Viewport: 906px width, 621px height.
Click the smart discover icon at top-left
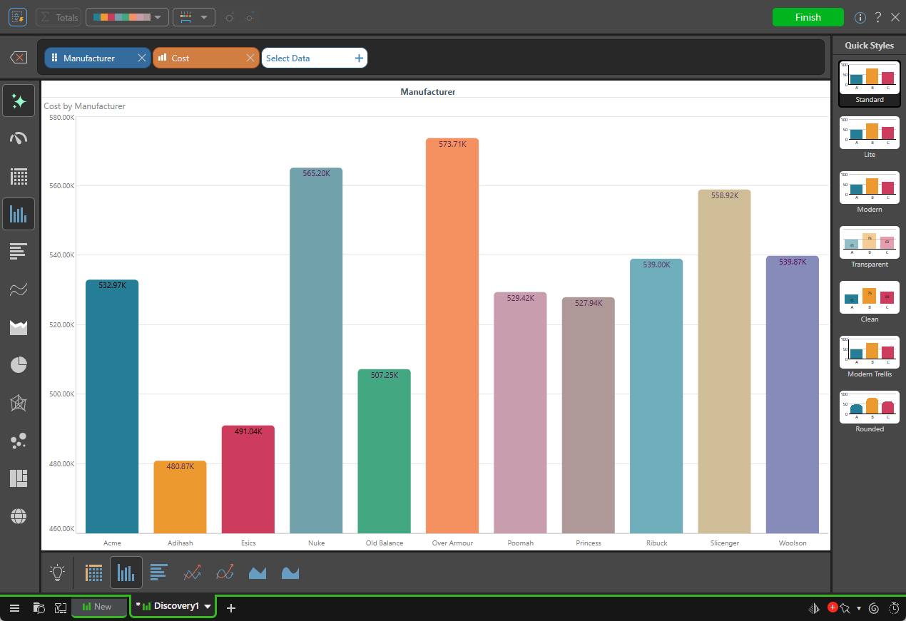coord(18,17)
